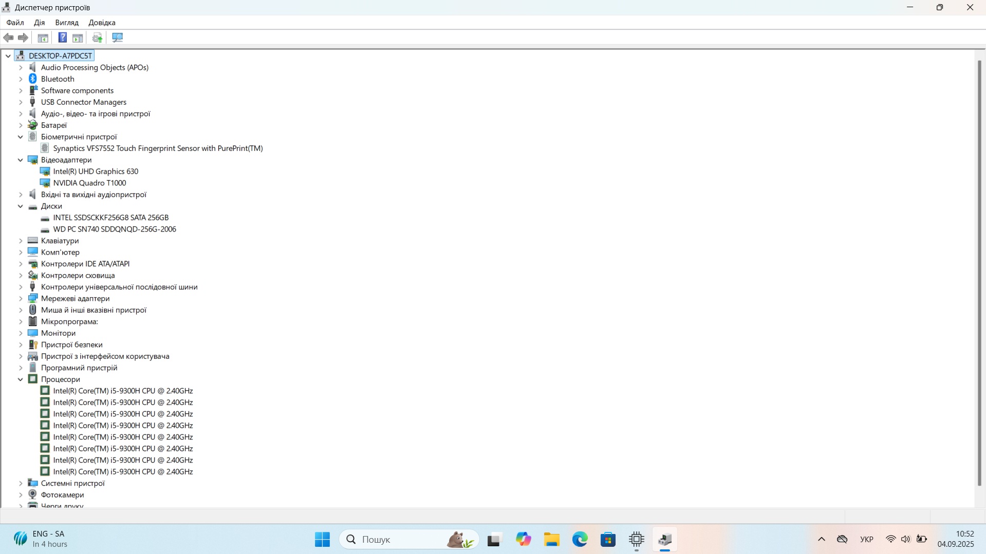Open the ENG - SA widget
This screenshot has height=554, width=986.
(41, 539)
